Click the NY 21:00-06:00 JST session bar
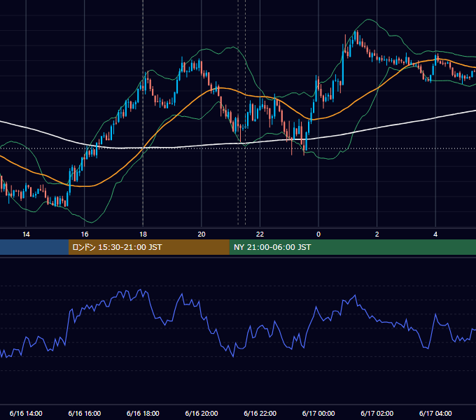 pyautogui.click(x=352, y=247)
